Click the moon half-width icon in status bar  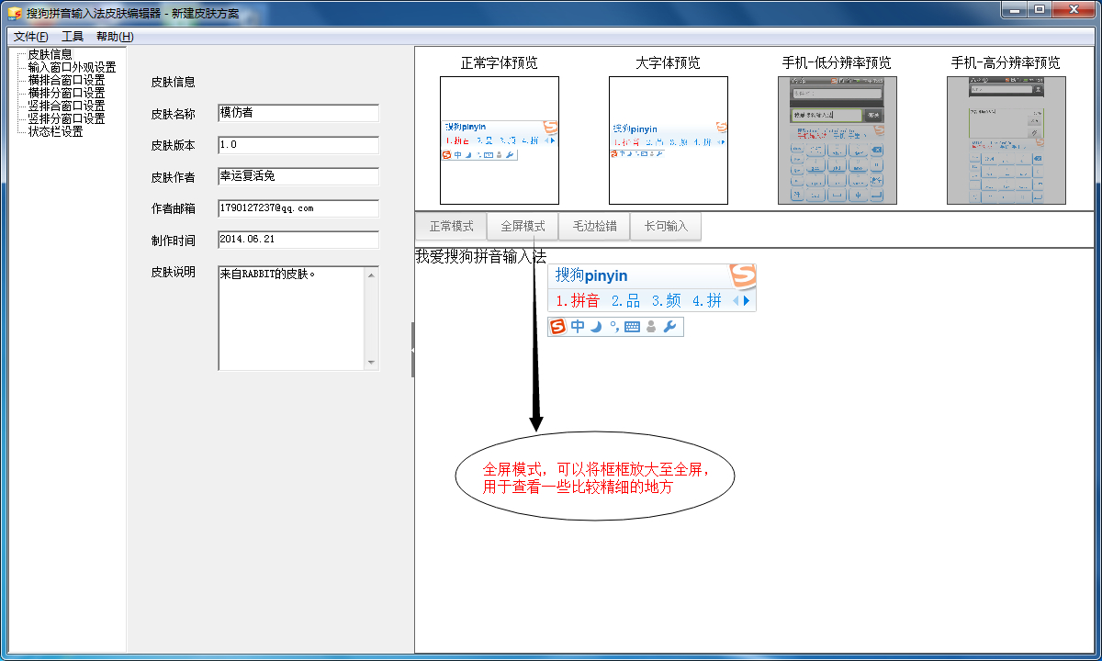596,327
